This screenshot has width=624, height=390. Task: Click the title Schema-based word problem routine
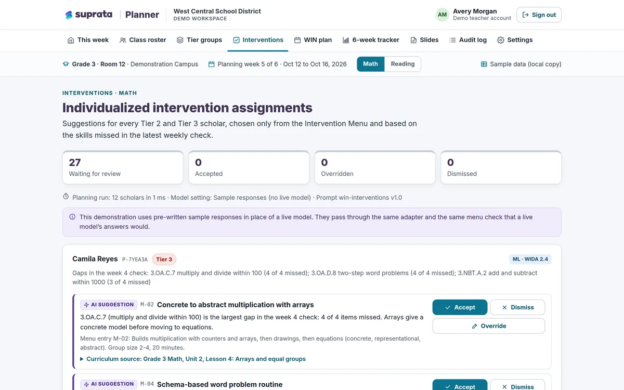[220, 384]
